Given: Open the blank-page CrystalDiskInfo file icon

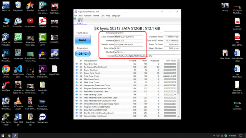Looking at the screenshot, I should [55, 70].
